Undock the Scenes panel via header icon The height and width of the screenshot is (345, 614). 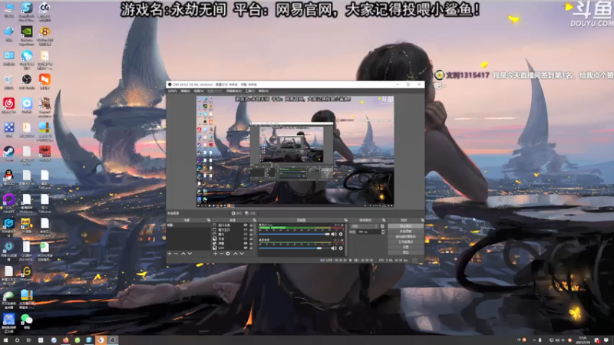click(x=209, y=220)
